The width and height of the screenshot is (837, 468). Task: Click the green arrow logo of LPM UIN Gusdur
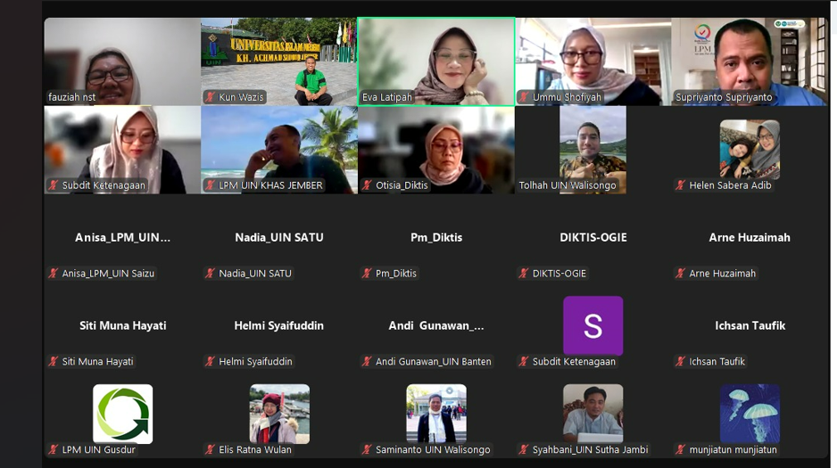pyautogui.click(x=122, y=414)
